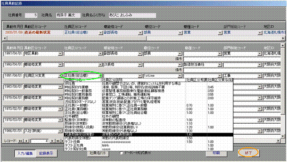
Task: Select 社外顧問 in the dropdown list
Action: (149, 116)
